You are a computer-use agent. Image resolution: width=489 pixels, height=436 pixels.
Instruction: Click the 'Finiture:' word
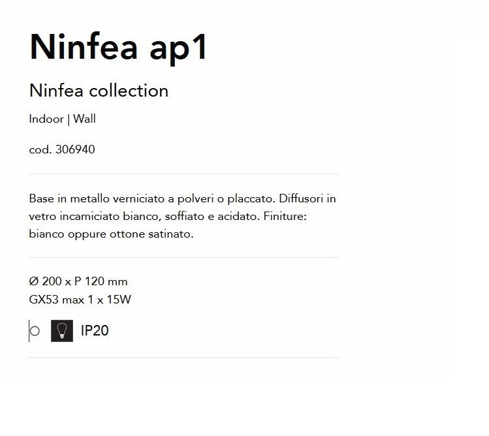(x=285, y=216)
